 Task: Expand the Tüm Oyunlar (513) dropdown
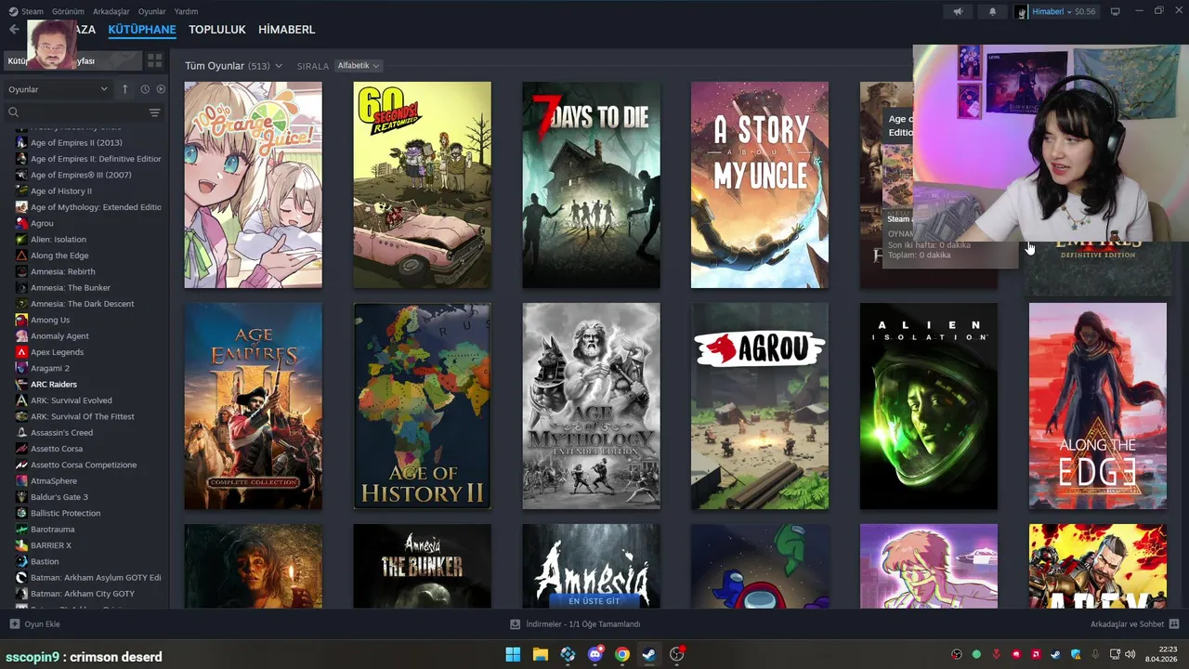coord(233,66)
